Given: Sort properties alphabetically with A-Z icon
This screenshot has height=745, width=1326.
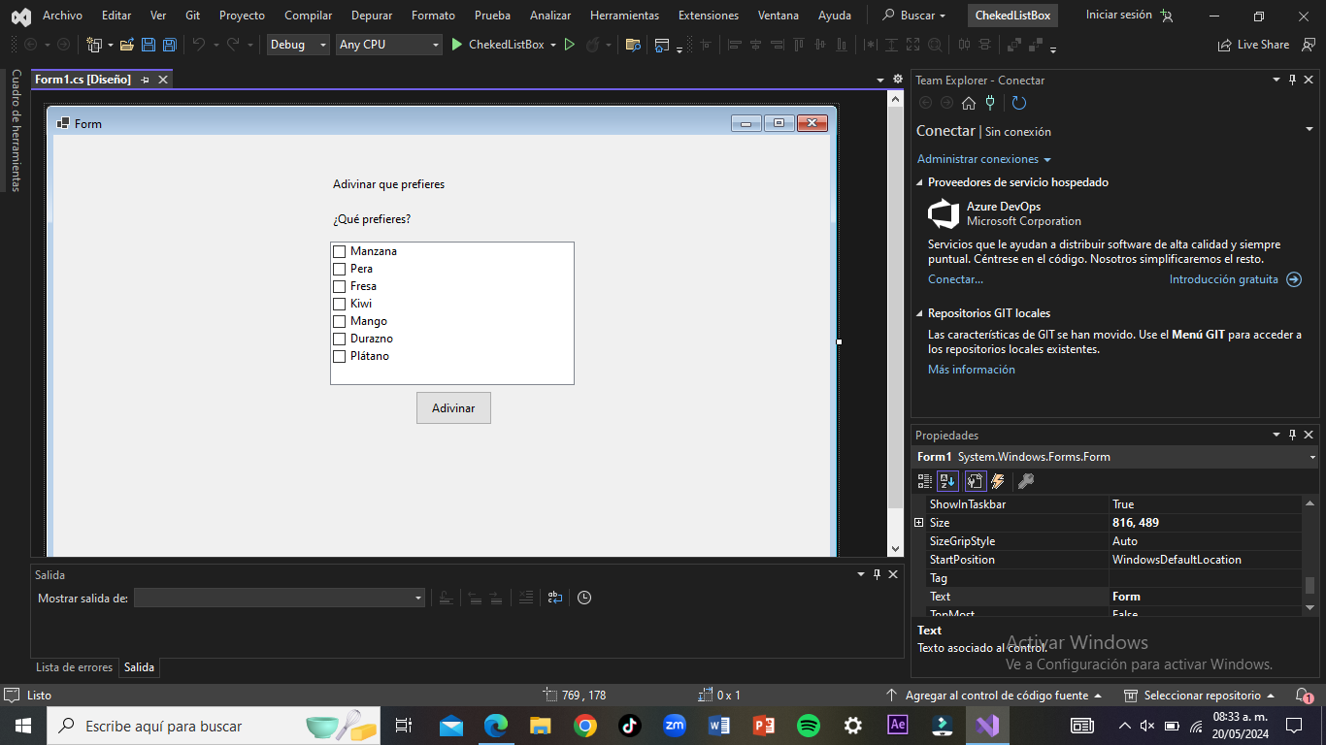Looking at the screenshot, I should [947, 481].
